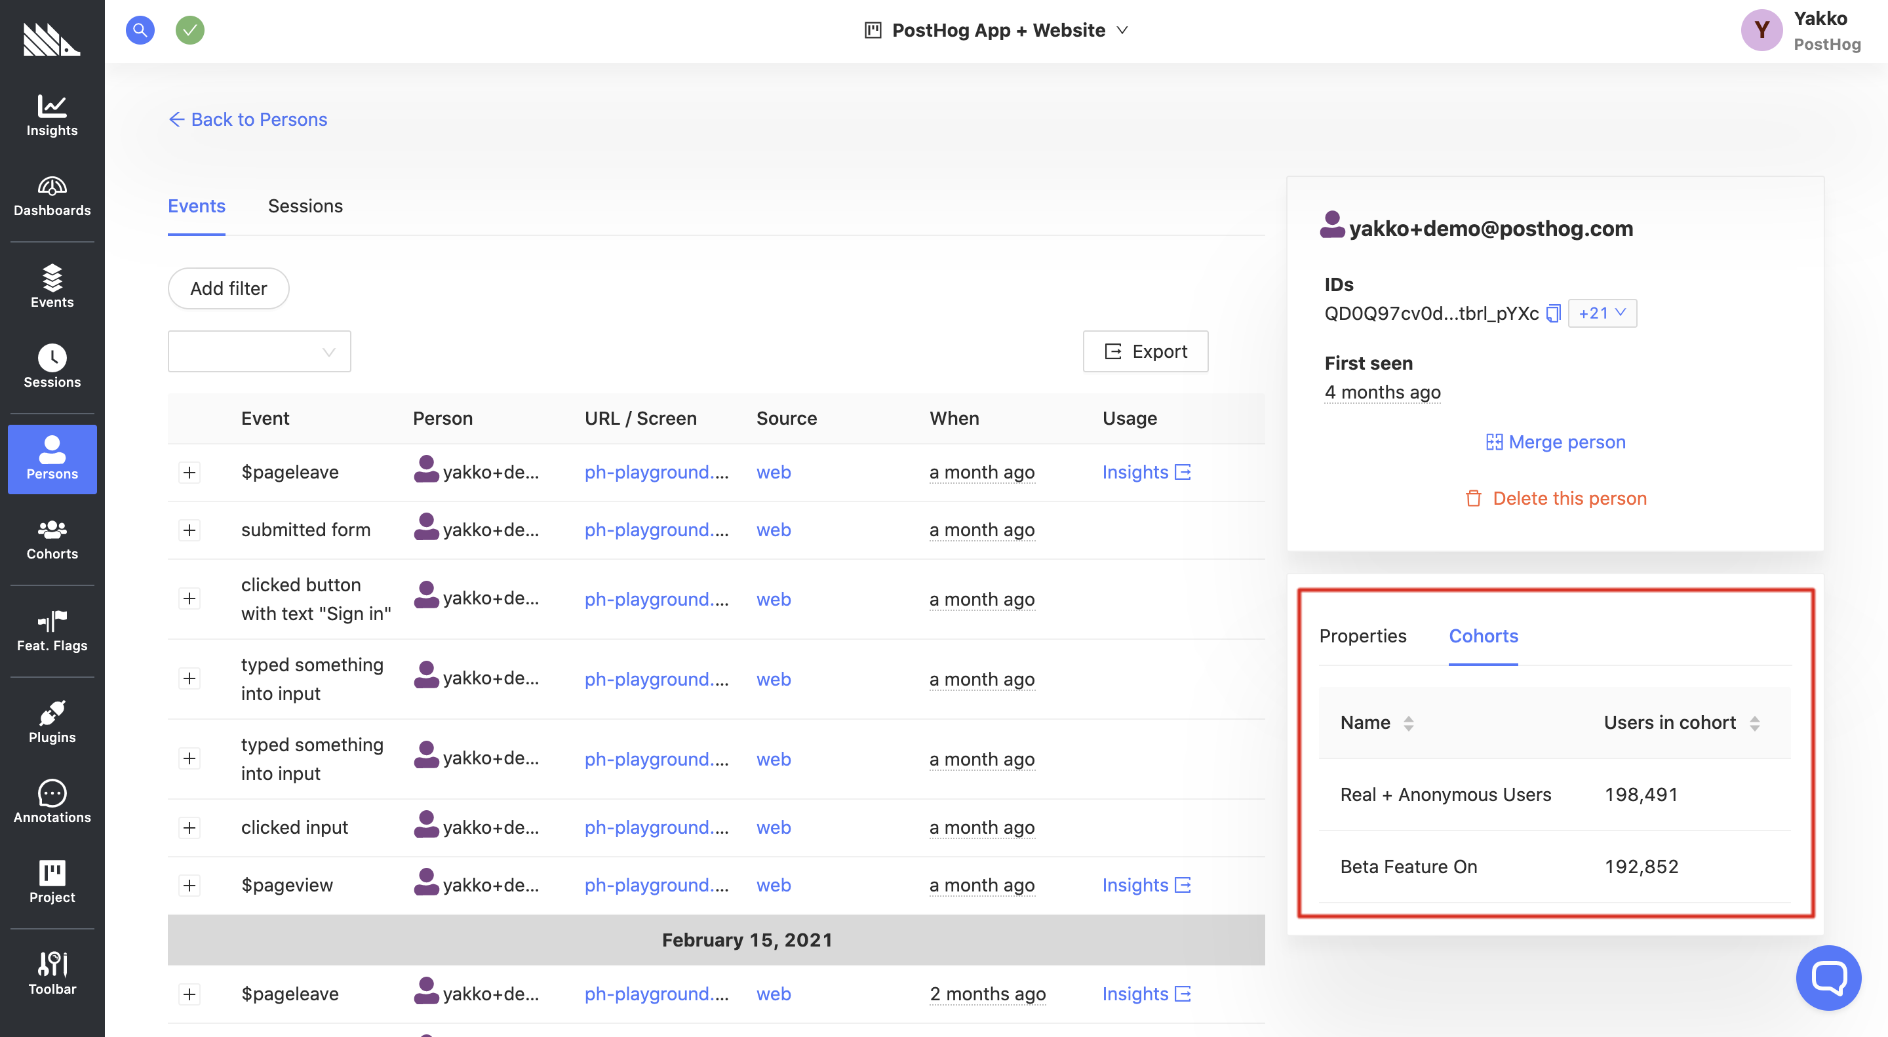The height and width of the screenshot is (1037, 1888).
Task: Click the Yakko user avatar
Action: (x=1761, y=30)
